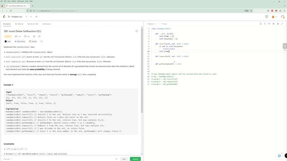Open the editor settings gear icon
Viewport: 287px width, 161px height.
coord(278,24)
